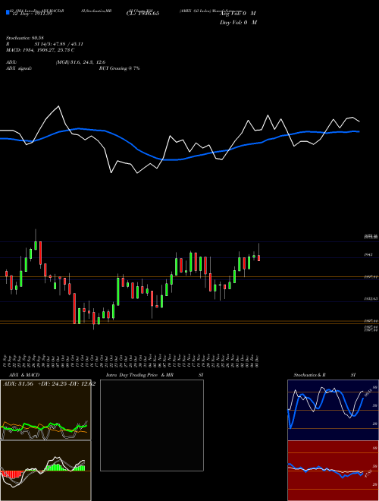Click the 'Avg Vol: 0 M' text

(x=238, y=14)
